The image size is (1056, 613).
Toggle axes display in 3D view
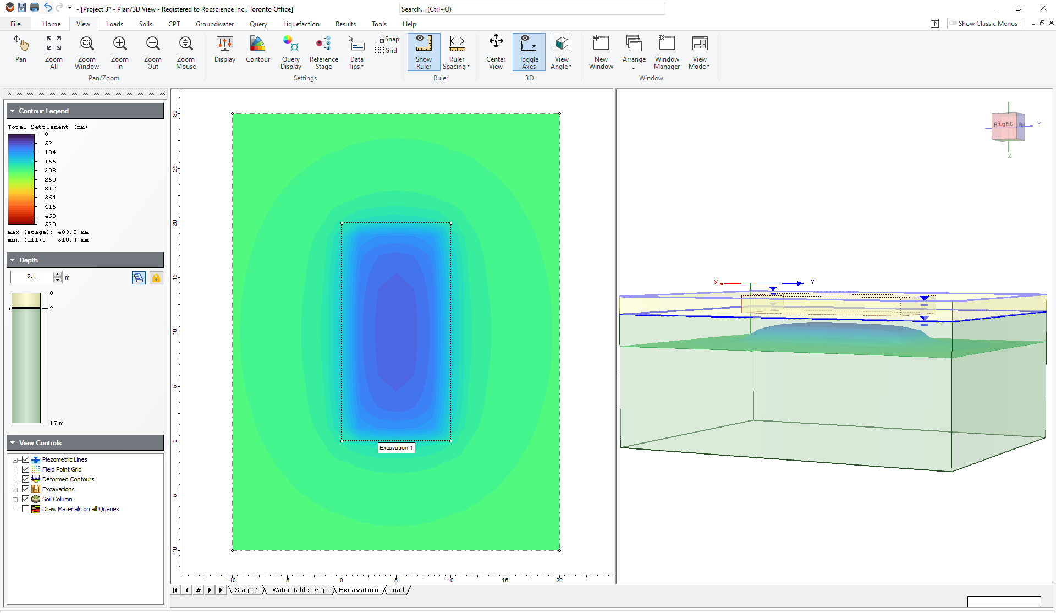[528, 52]
